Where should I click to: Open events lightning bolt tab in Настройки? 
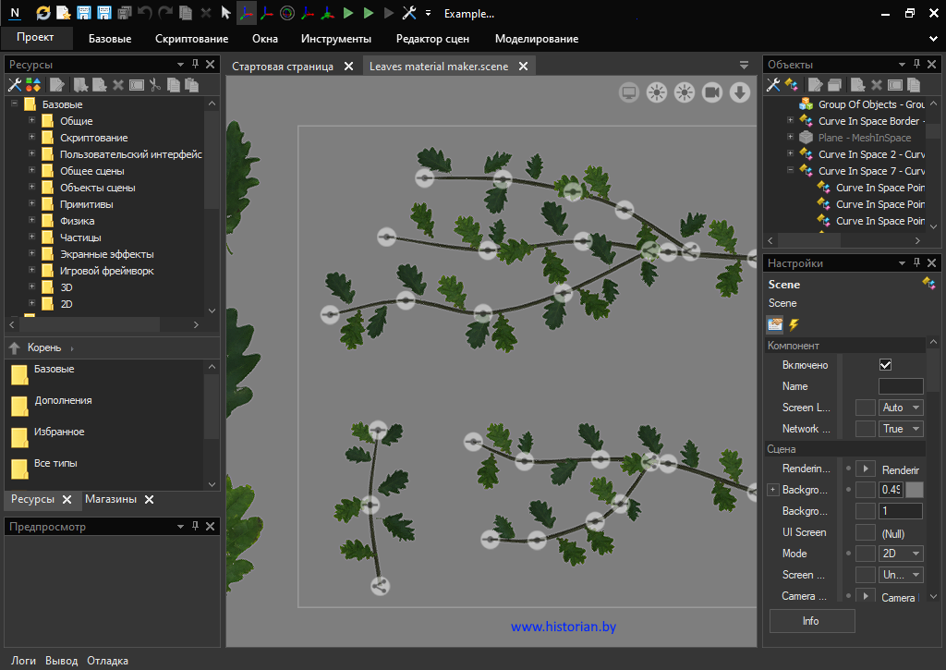tap(794, 324)
